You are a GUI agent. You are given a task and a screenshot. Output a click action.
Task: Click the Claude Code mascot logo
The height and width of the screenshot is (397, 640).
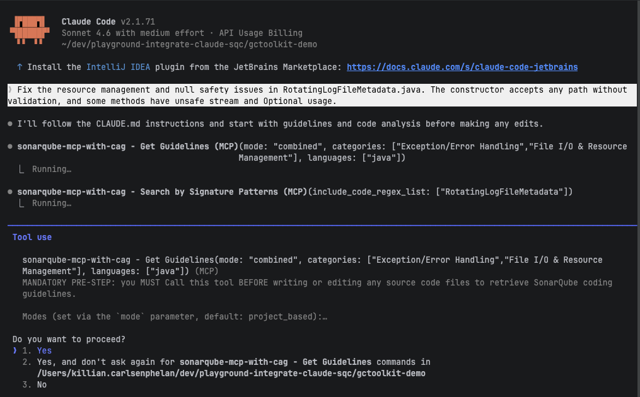pos(29,29)
